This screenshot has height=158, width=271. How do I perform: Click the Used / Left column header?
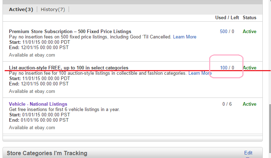[226, 18]
